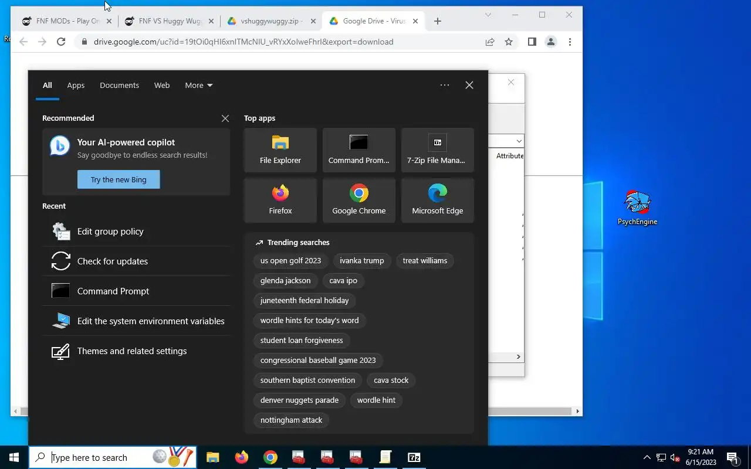Search trending 'cava ipo'
Viewport: 751px width, 469px height.
click(343, 281)
